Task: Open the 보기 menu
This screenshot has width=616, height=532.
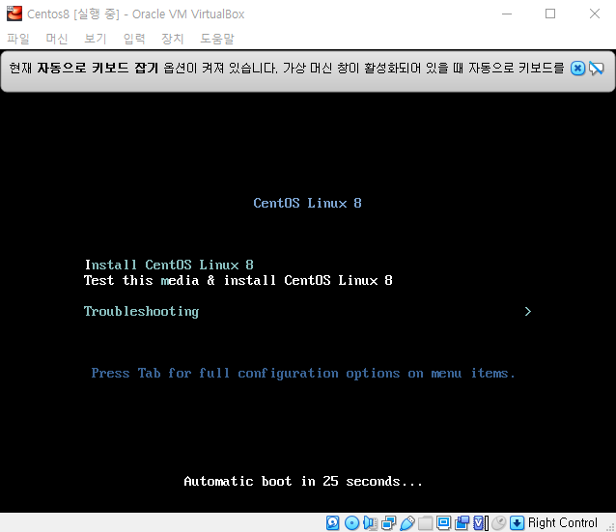Action: (95, 39)
